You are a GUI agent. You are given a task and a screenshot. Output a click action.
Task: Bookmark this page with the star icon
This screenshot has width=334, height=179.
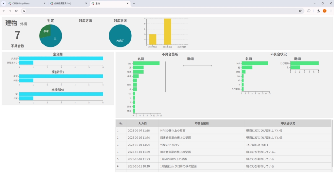pyautogui.click(x=300, y=10)
